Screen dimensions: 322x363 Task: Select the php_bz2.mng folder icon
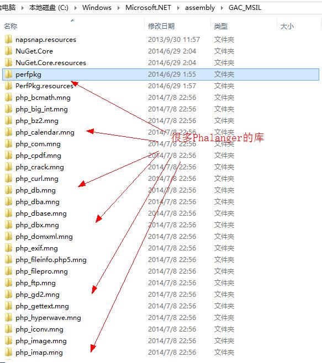[x=8, y=121]
